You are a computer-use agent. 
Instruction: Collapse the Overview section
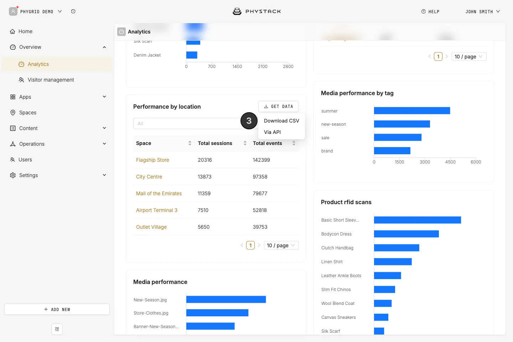pos(104,47)
